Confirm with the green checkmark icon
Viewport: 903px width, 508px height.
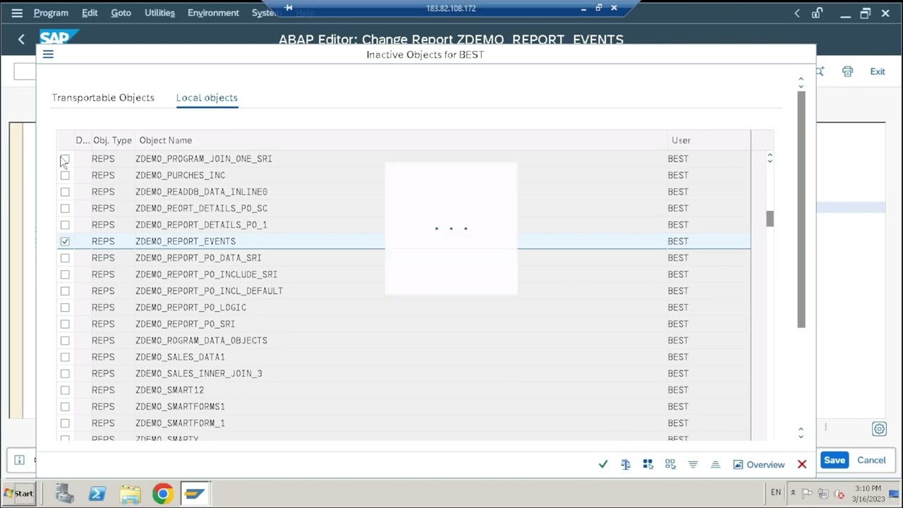coord(603,464)
